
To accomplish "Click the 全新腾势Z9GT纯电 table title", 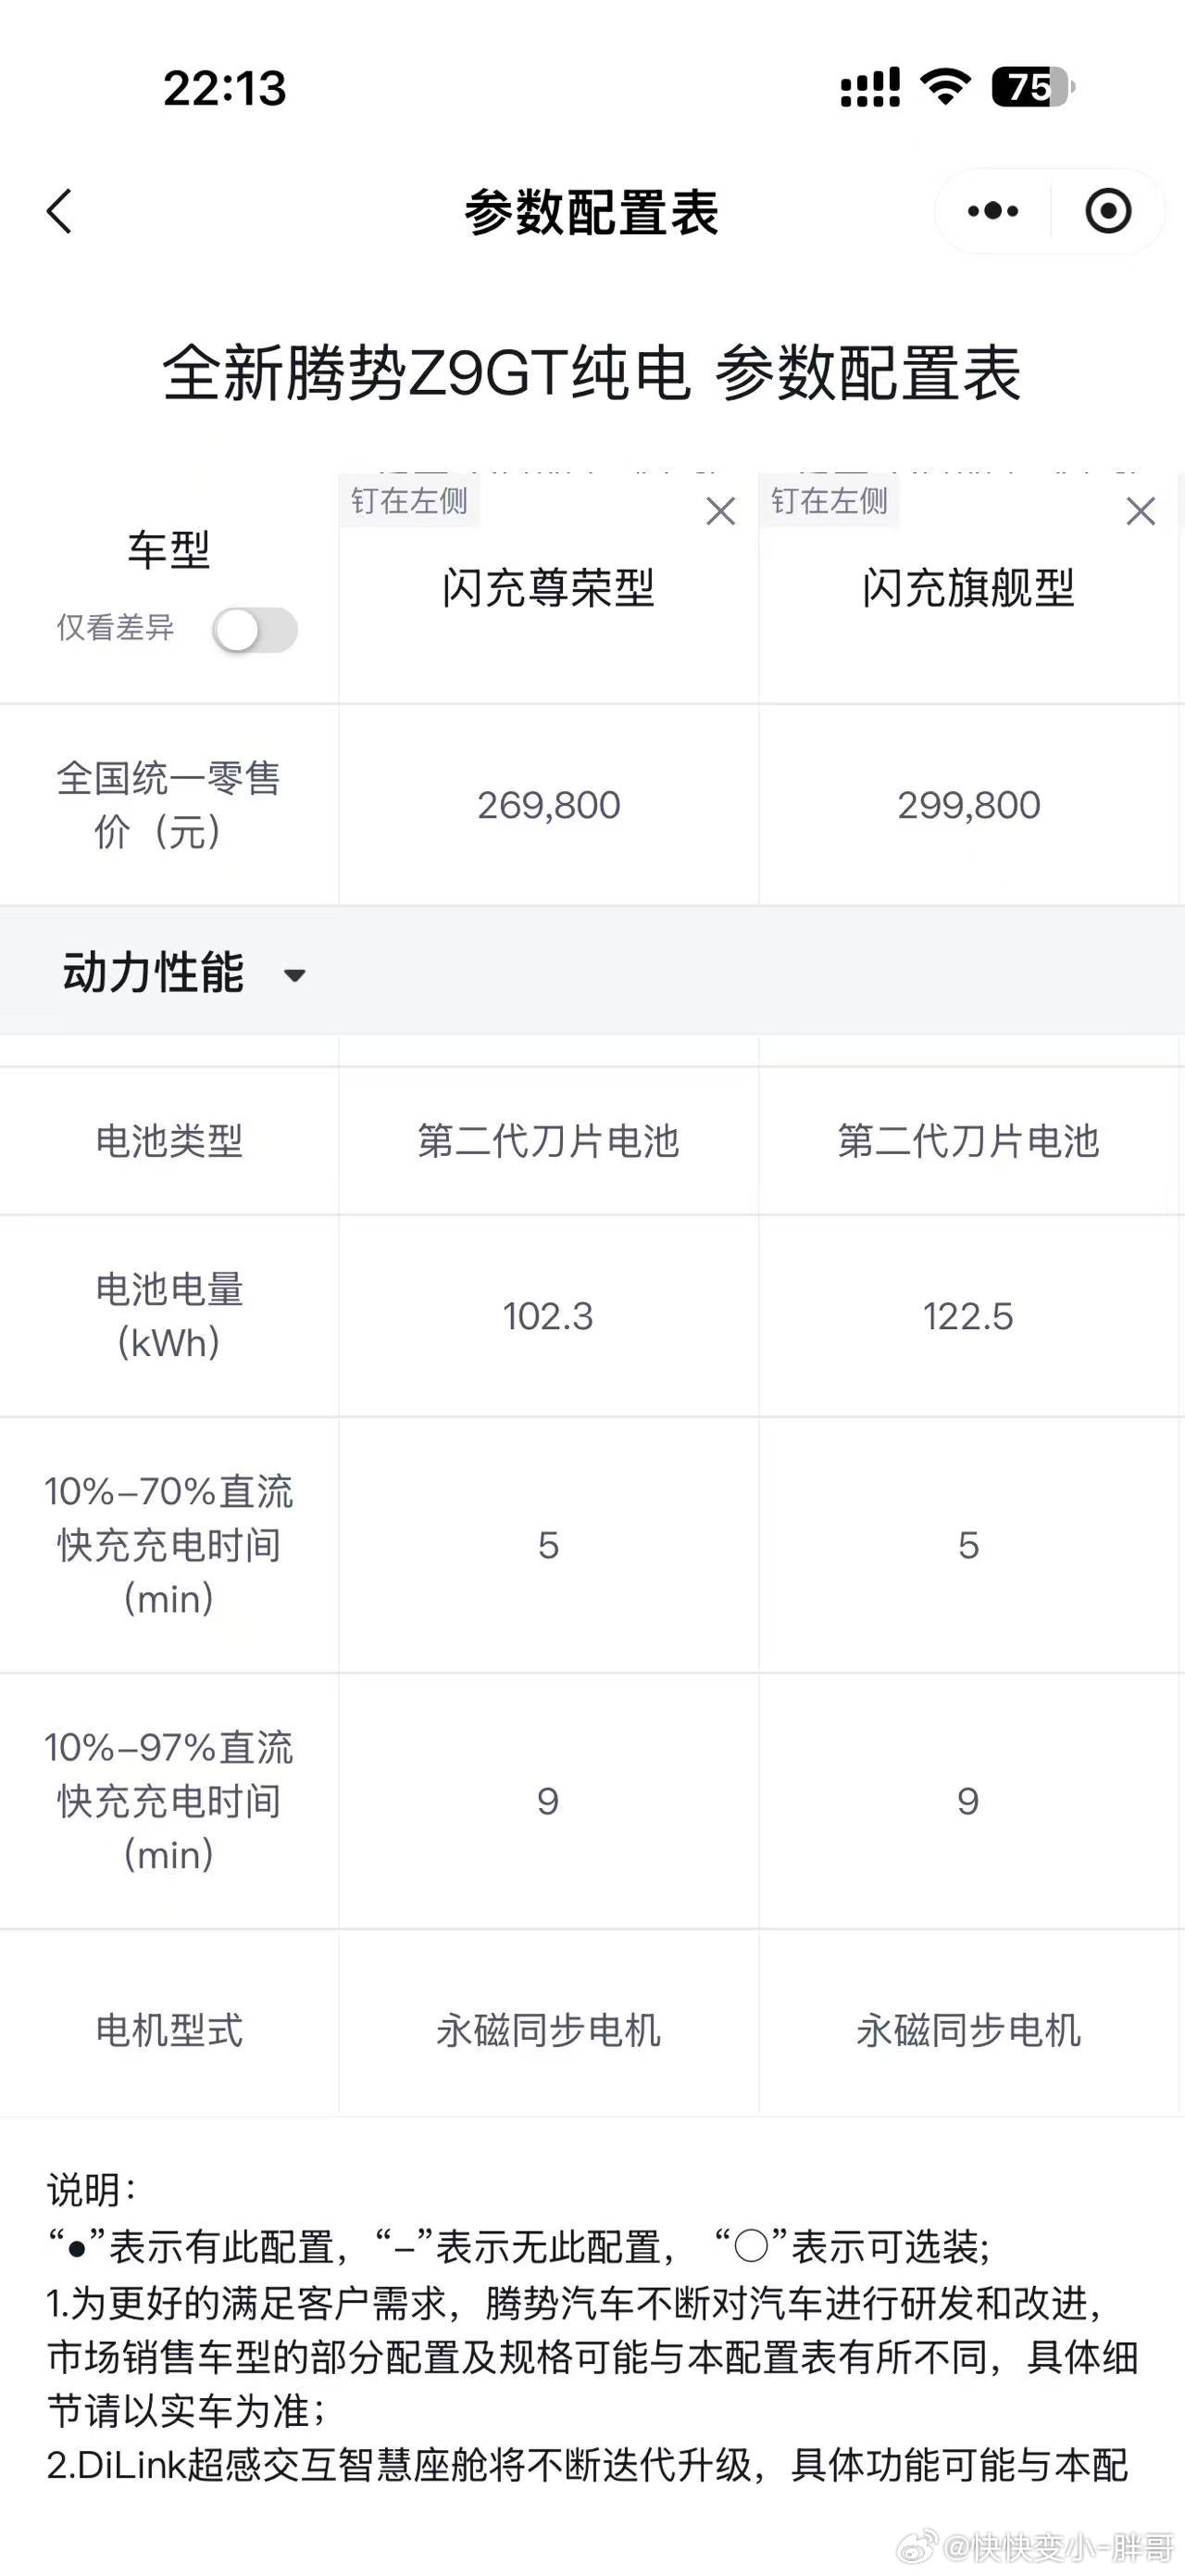I will coord(592,375).
